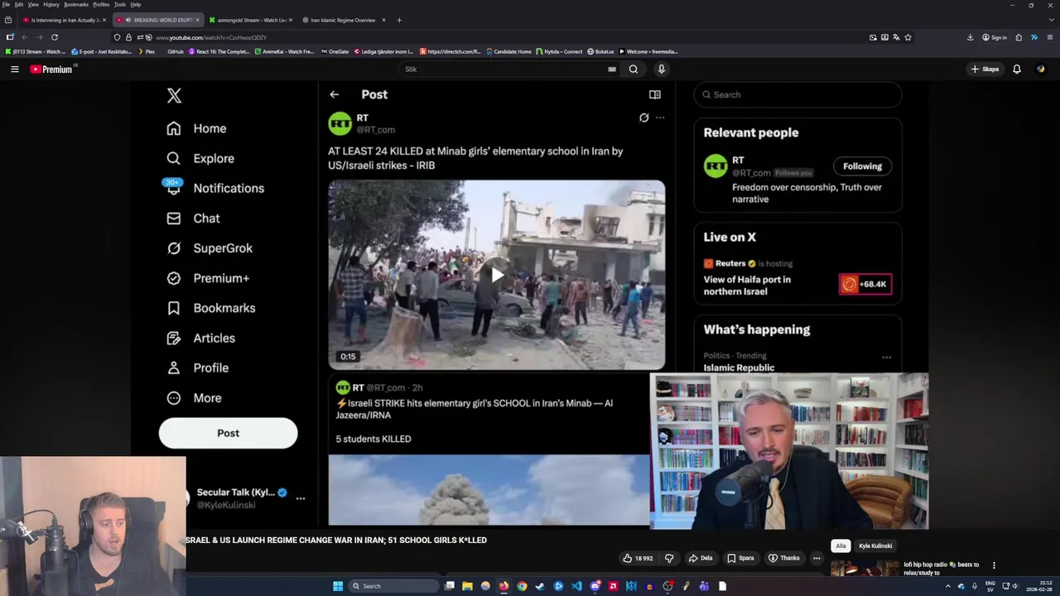The image size is (1060, 596).
Task: Open the YouTube account avatar menu
Action: (1041, 70)
